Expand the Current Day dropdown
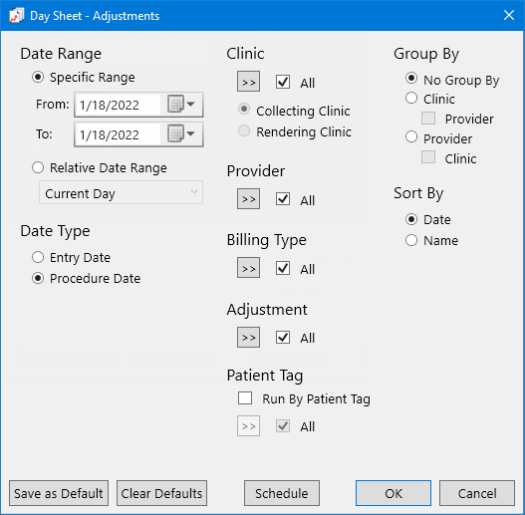 121,192
